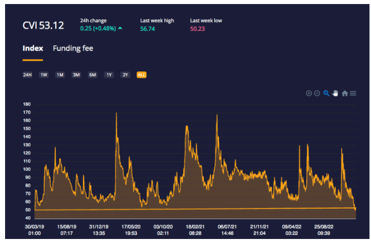Click the 18/02/21 08:28 axis label

coord(195,230)
